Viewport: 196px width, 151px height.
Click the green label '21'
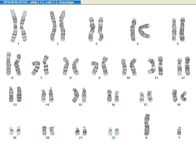pyautogui.click(x=81, y=138)
